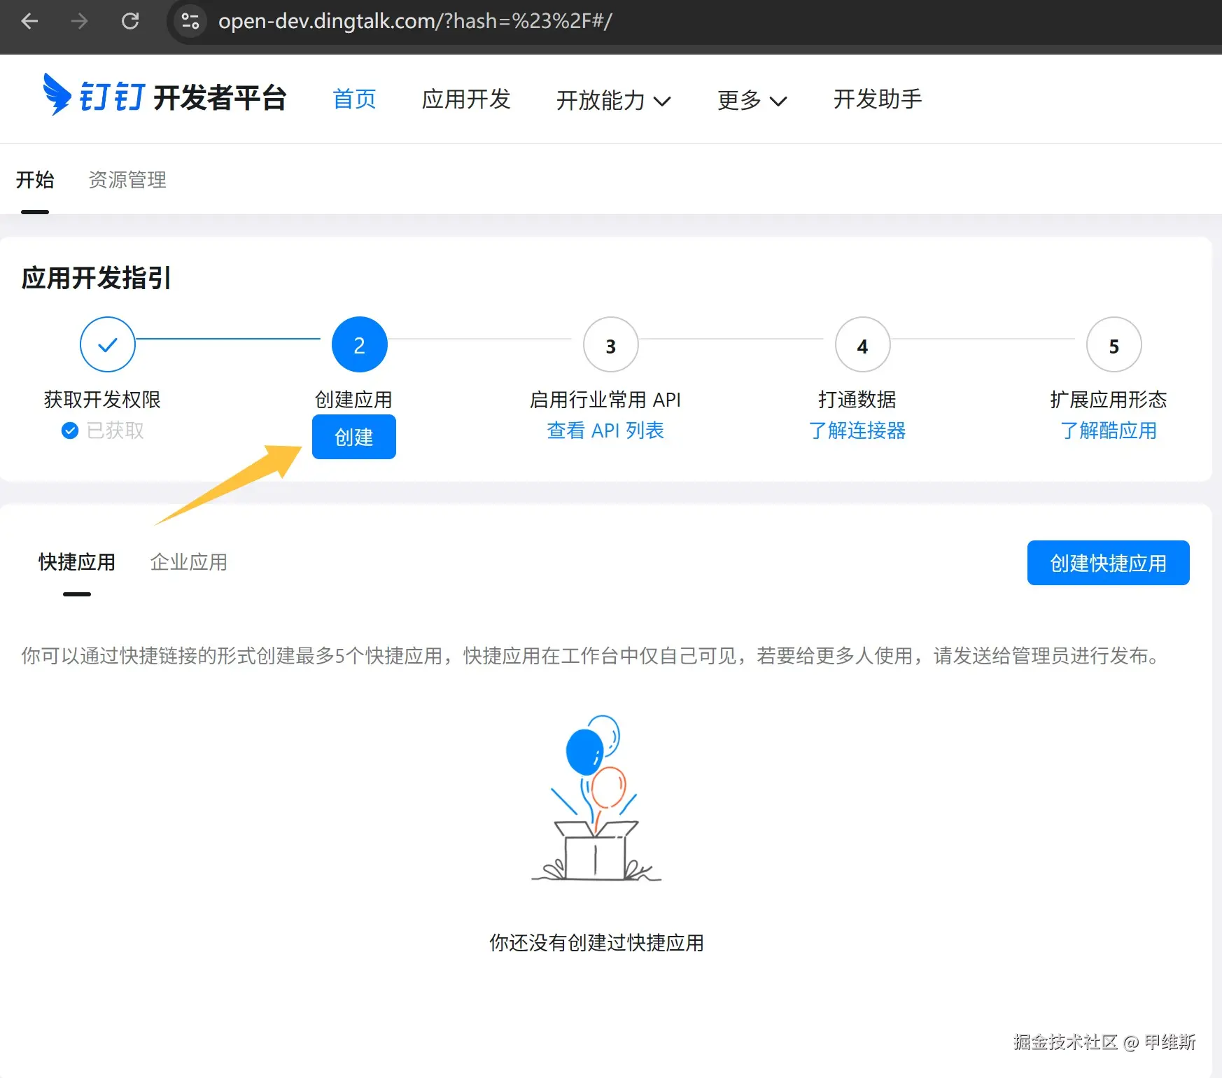Viewport: 1222px width, 1078px height.
Task: Expand the 更多 dropdown menu
Action: tap(752, 100)
